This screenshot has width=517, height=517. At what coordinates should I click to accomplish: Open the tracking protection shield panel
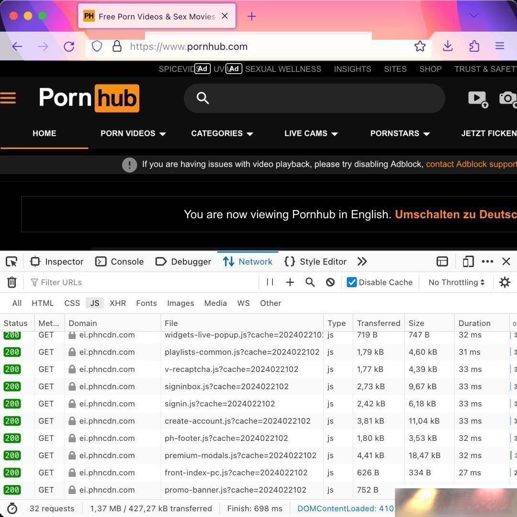point(97,46)
